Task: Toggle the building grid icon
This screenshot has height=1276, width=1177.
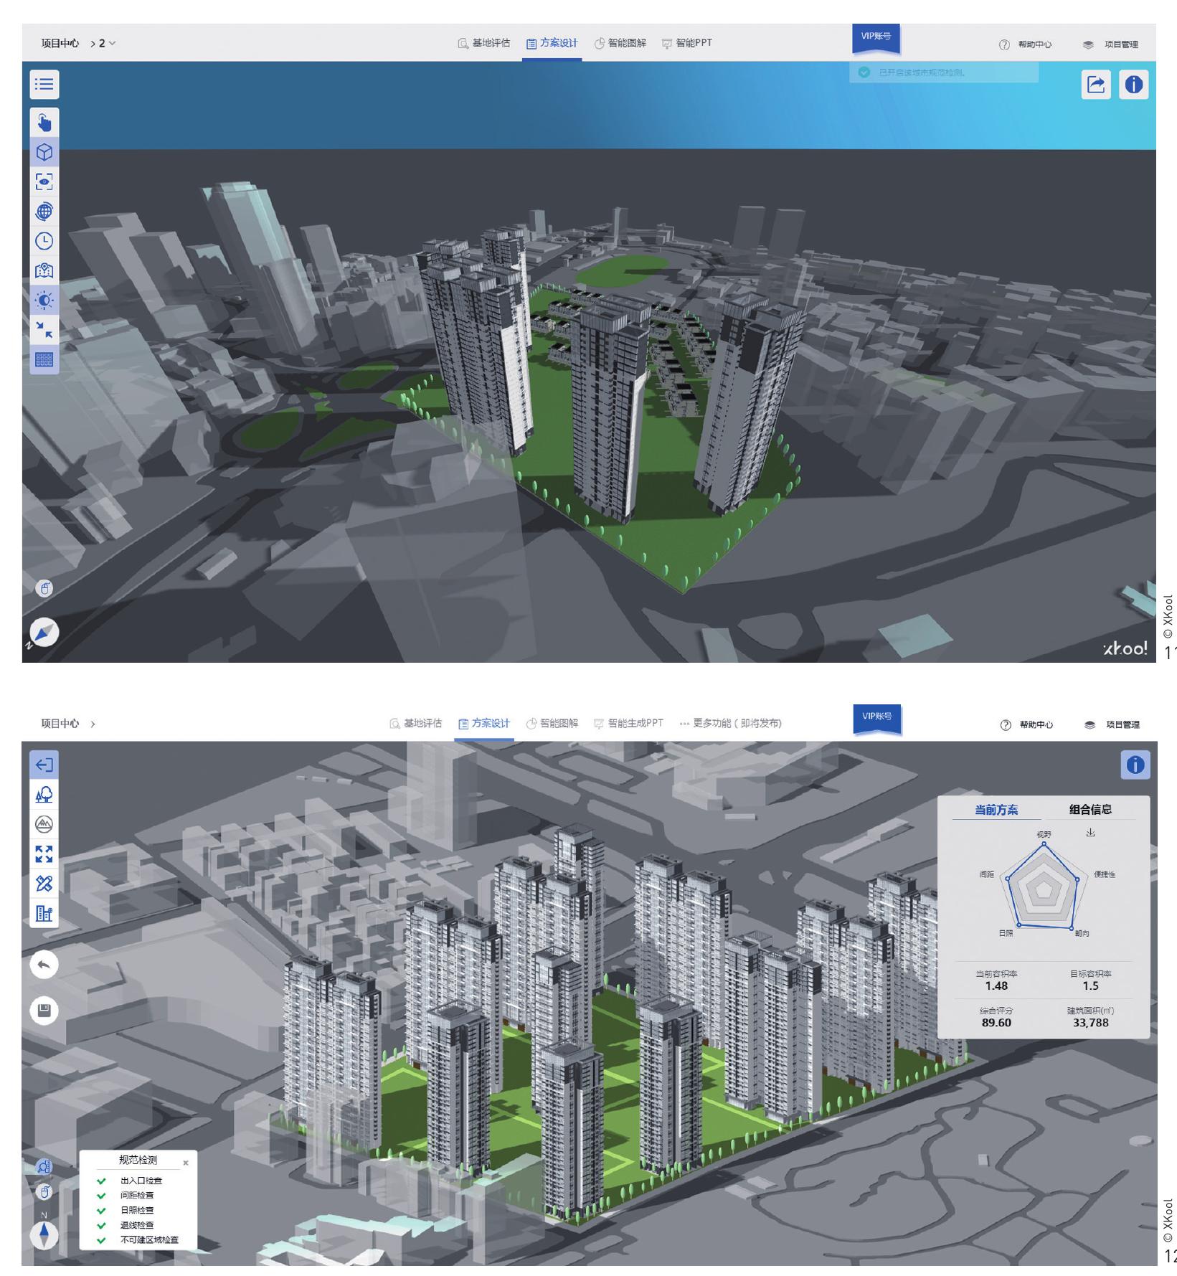Action: point(44,359)
